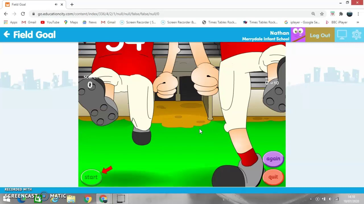Open the first Gmail bookmark

pyautogui.click(x=29, y=22)
